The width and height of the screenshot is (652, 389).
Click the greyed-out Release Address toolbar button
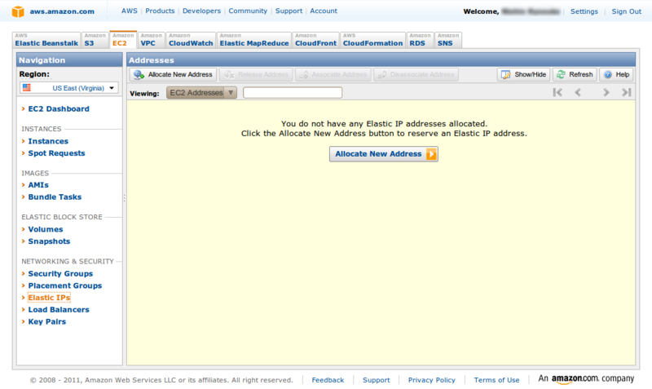256,74
